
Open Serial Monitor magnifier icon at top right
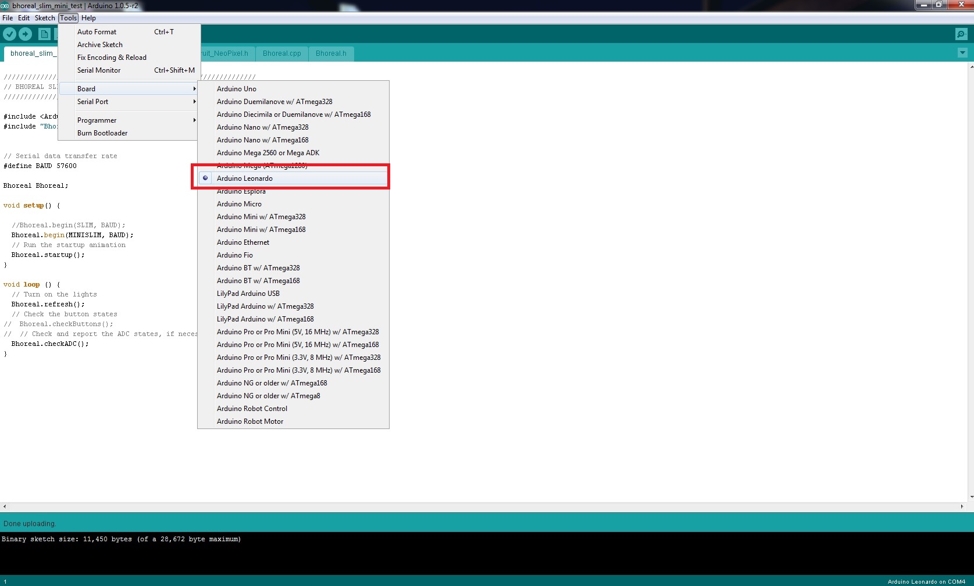click(961, 34)
